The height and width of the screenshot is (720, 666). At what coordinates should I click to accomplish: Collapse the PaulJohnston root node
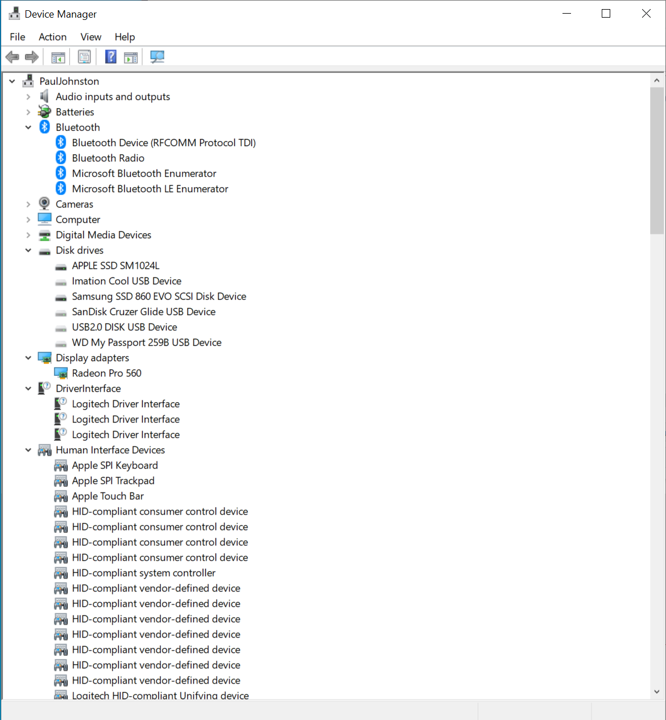point(12,81)
